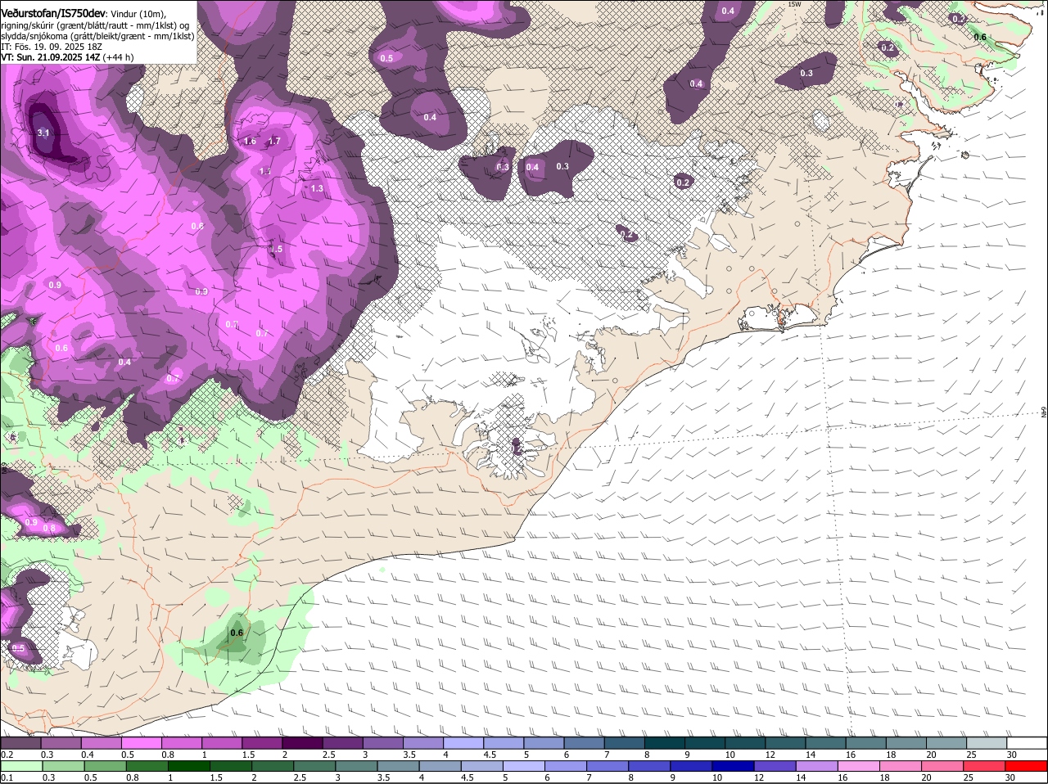The image size is (1048, 784).
Task: Pick upper legend row swatch labeled 12
Action: [784, 743]
